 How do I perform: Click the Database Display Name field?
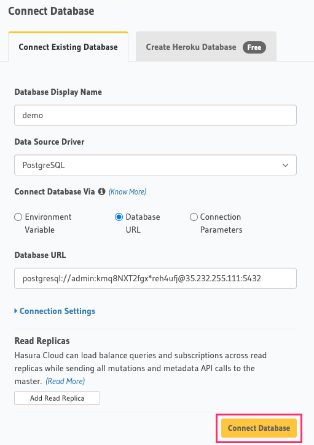pyautogui.click(x=155, y=115)
